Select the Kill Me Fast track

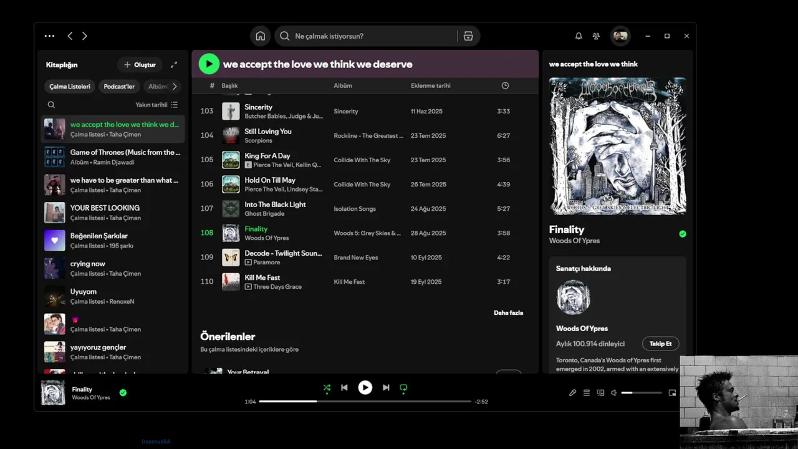point(365,282)
